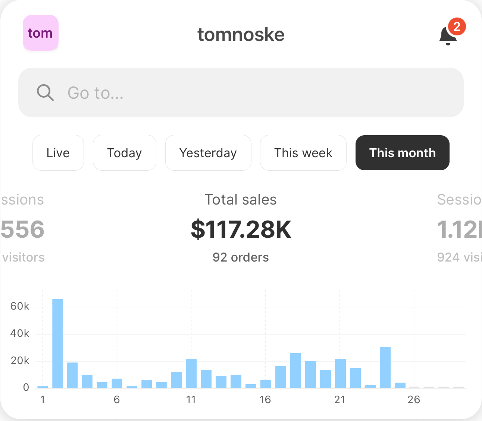Open the 92 orders link
This screenshot has height=421, width=482.
coord(241,257)
